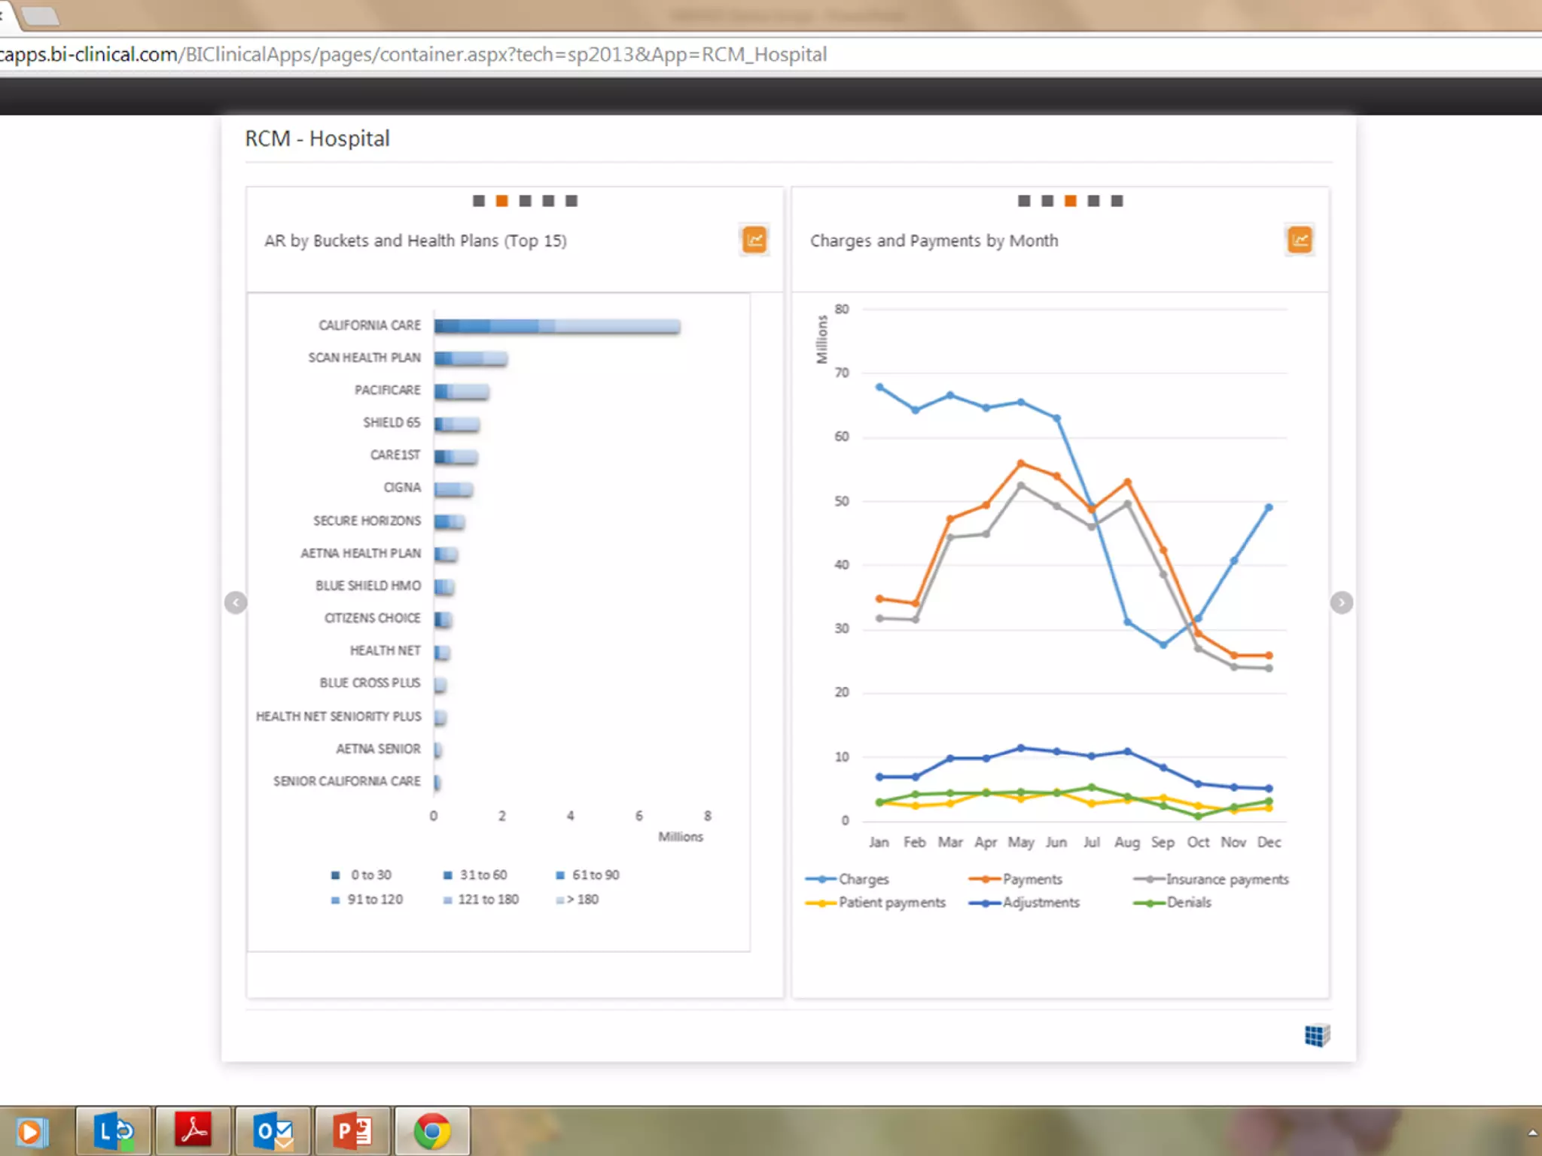Open Google Chrome from the taskbar
This screenshot has width=1542, height=1156.
click(432, 1131)
